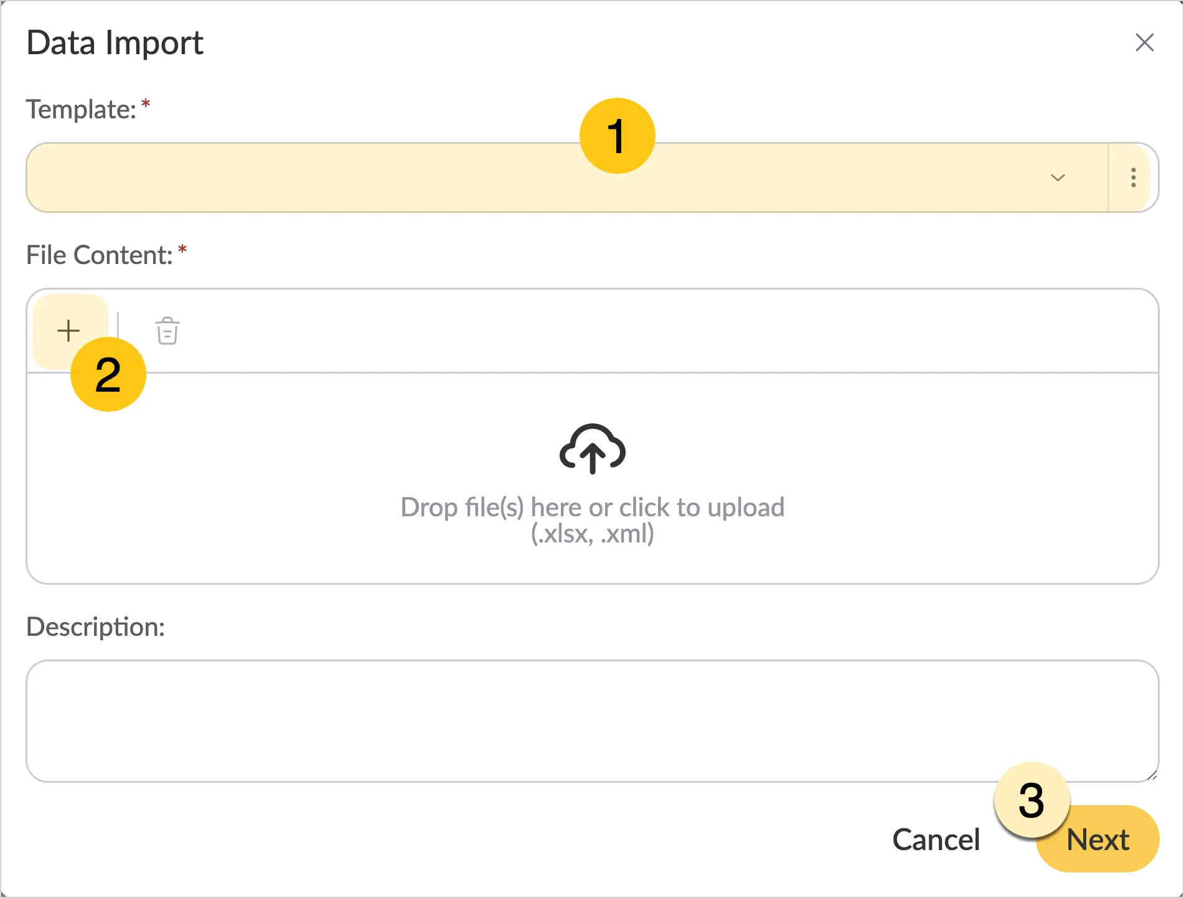This screenshot has width=1184, height=898.
Task: Click the yellow step 2 badge
Action: coord(108,374)
